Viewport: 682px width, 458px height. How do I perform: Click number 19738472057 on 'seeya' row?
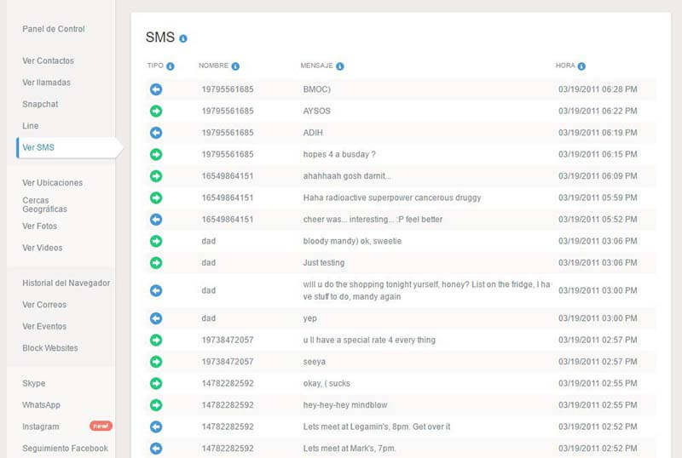point(228,362)
